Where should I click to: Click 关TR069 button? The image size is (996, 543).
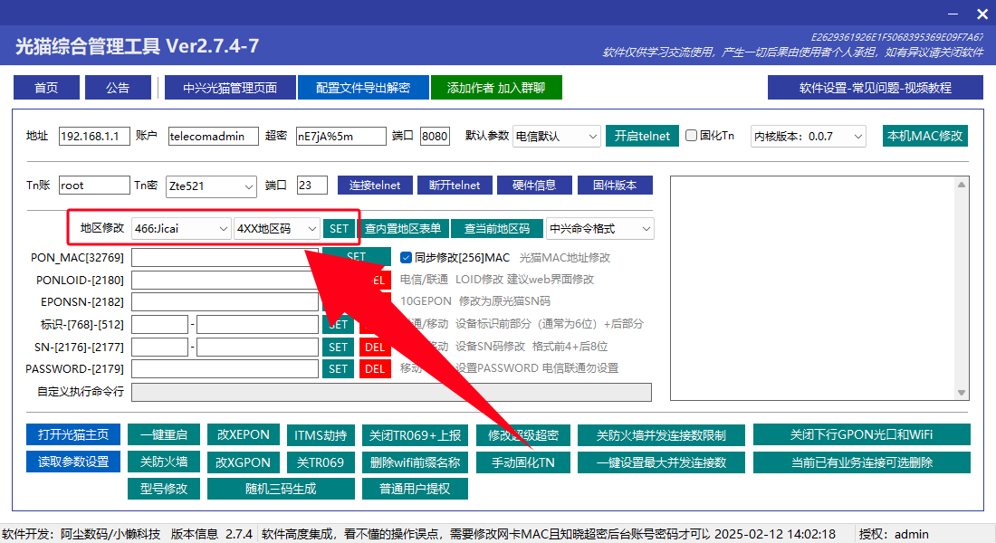321,462
